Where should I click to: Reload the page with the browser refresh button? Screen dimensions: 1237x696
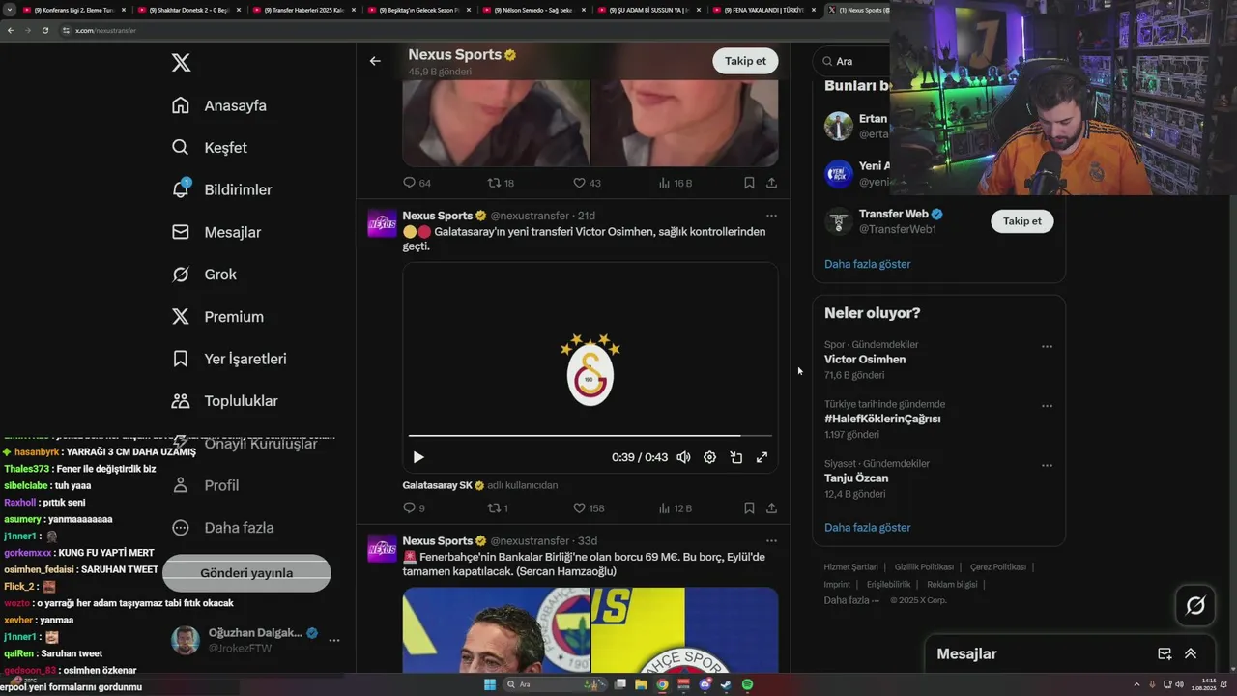[x=44, y=31]
